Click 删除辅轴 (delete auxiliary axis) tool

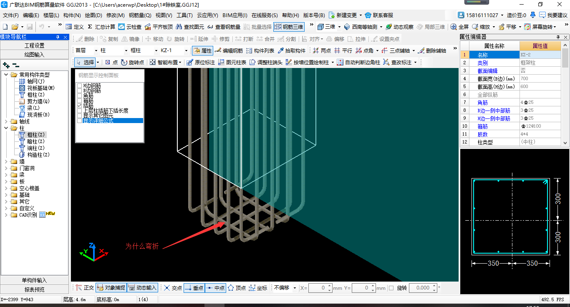point(432,50)
